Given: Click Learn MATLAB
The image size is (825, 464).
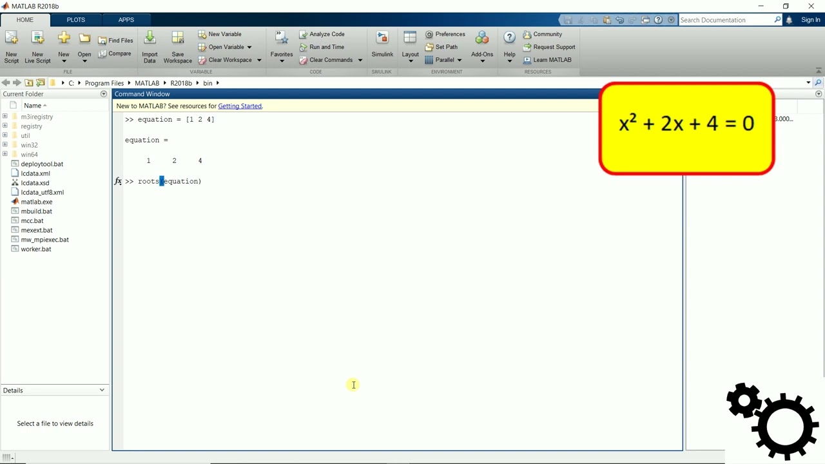Looking at the screenshot, I should point(547,60).
